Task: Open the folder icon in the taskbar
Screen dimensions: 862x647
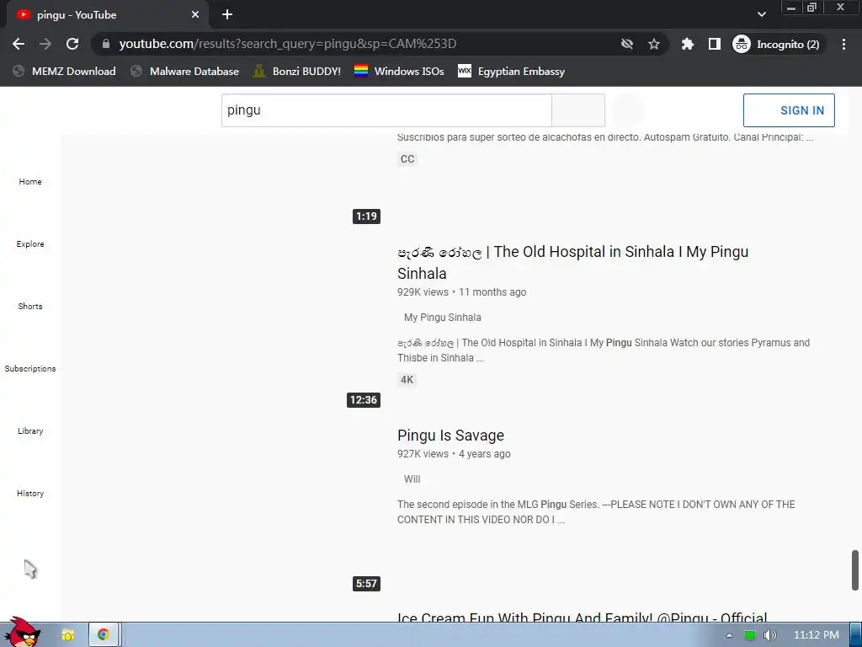Action: tap(67, 635)
